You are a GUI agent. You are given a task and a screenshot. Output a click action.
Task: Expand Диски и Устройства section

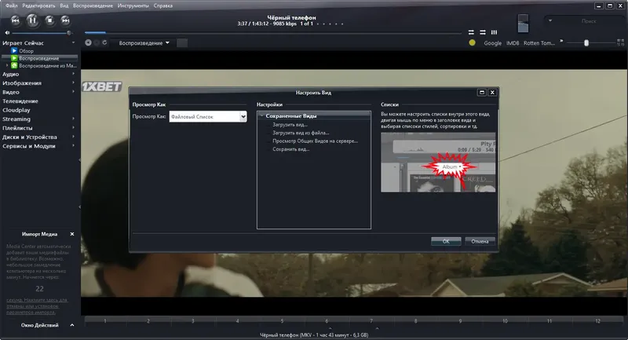(73, 137)
